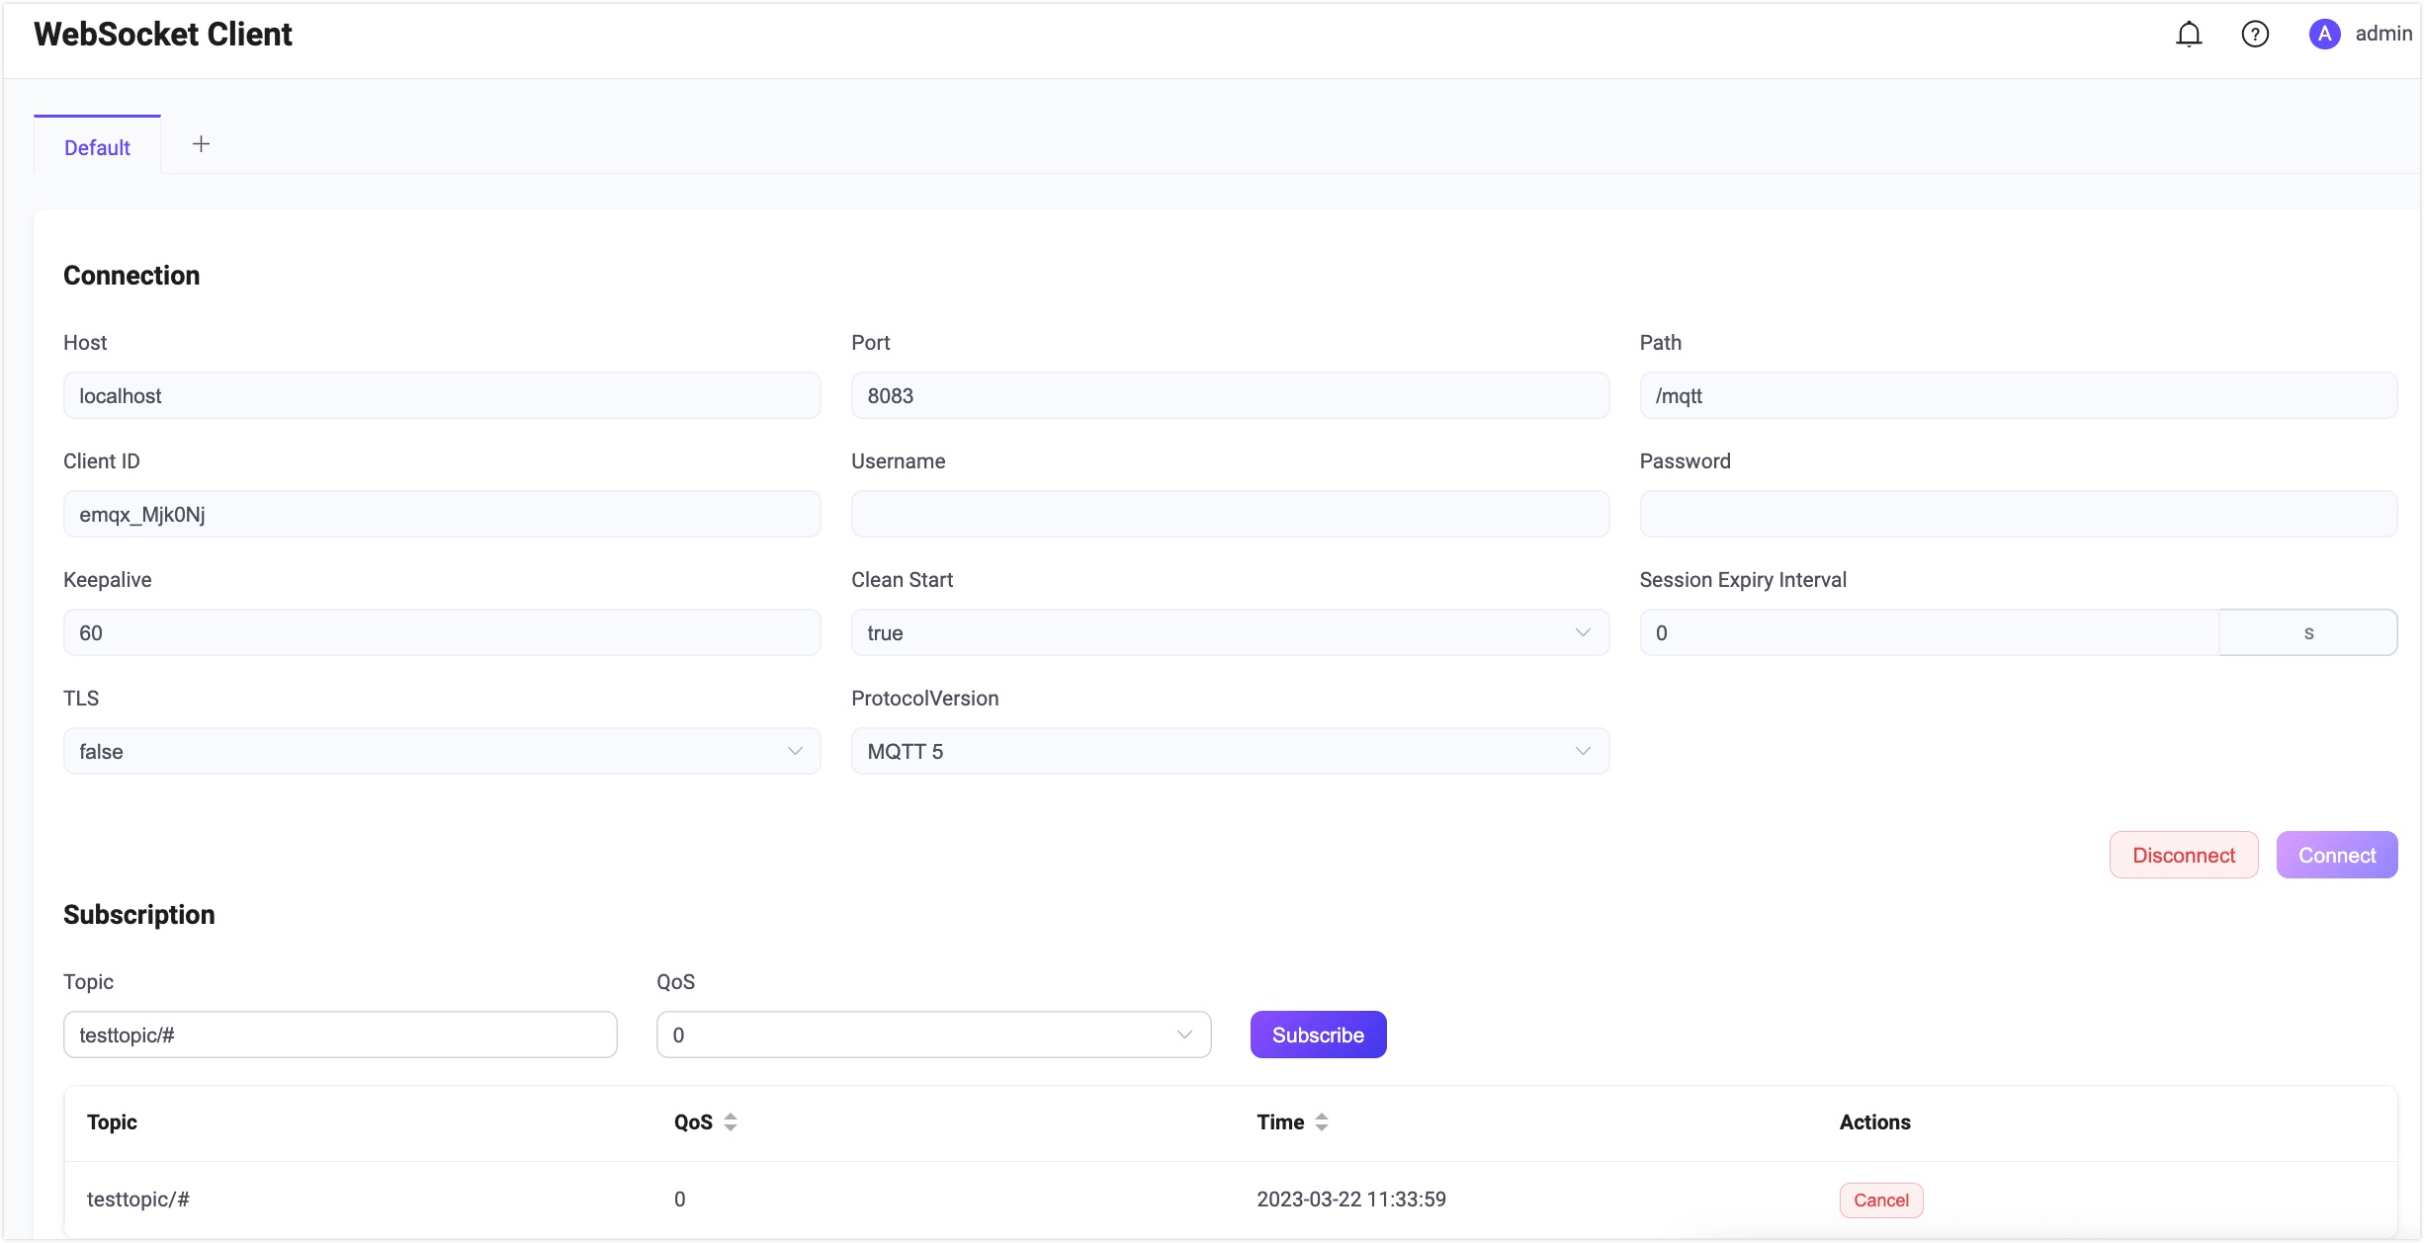The image size is (2424, 1243).
Task: Cancel the testtopic/# subscription
Action: point(1880,1200)
